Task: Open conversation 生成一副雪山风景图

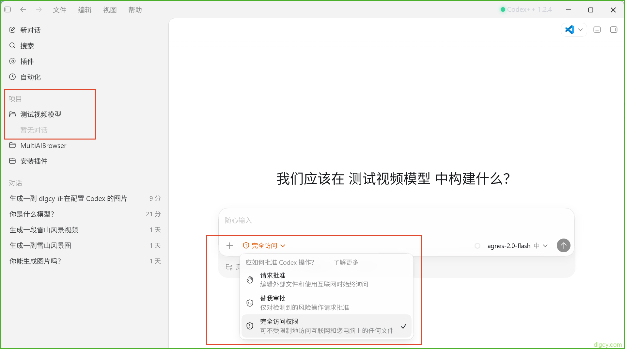Action: (85, 245)
